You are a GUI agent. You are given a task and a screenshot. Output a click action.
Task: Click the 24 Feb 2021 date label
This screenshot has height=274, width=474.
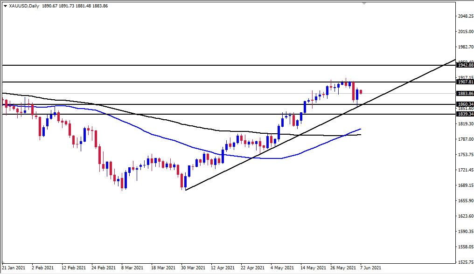[x=104, y=268]
